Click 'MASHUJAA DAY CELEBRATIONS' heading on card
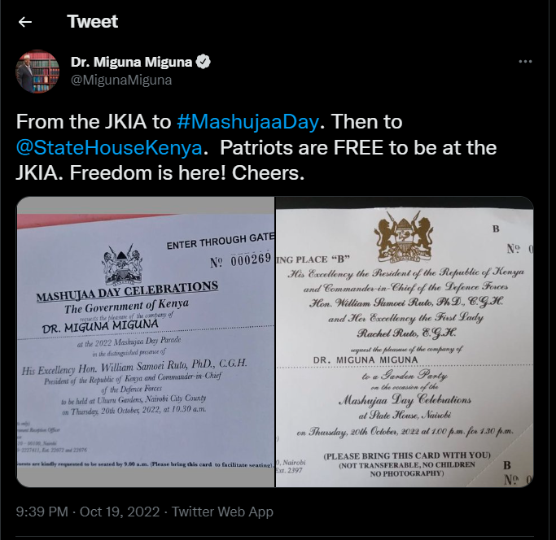The image size is (556, 540). point(127,291)
